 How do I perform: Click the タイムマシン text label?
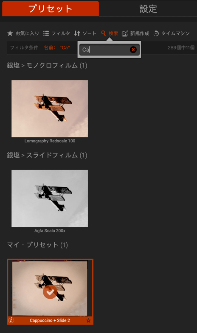pyautogui.click(x=175, y=33)
